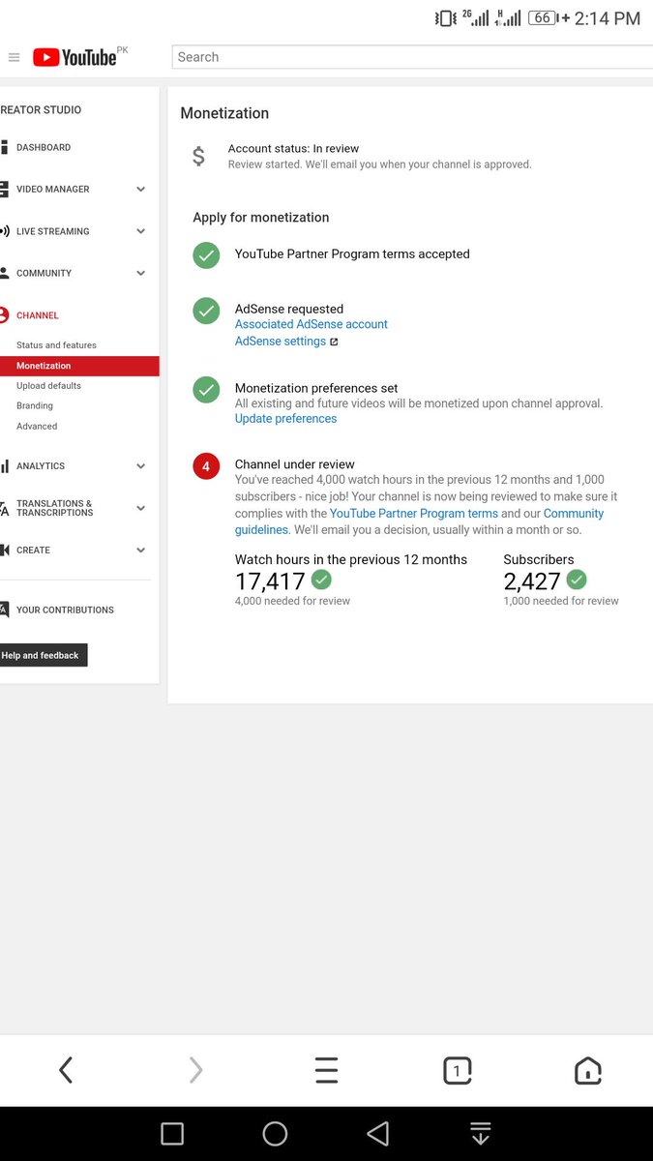Open the browser menu icon
This screenshot has height=1161, width=653.
pos(327,1069)
